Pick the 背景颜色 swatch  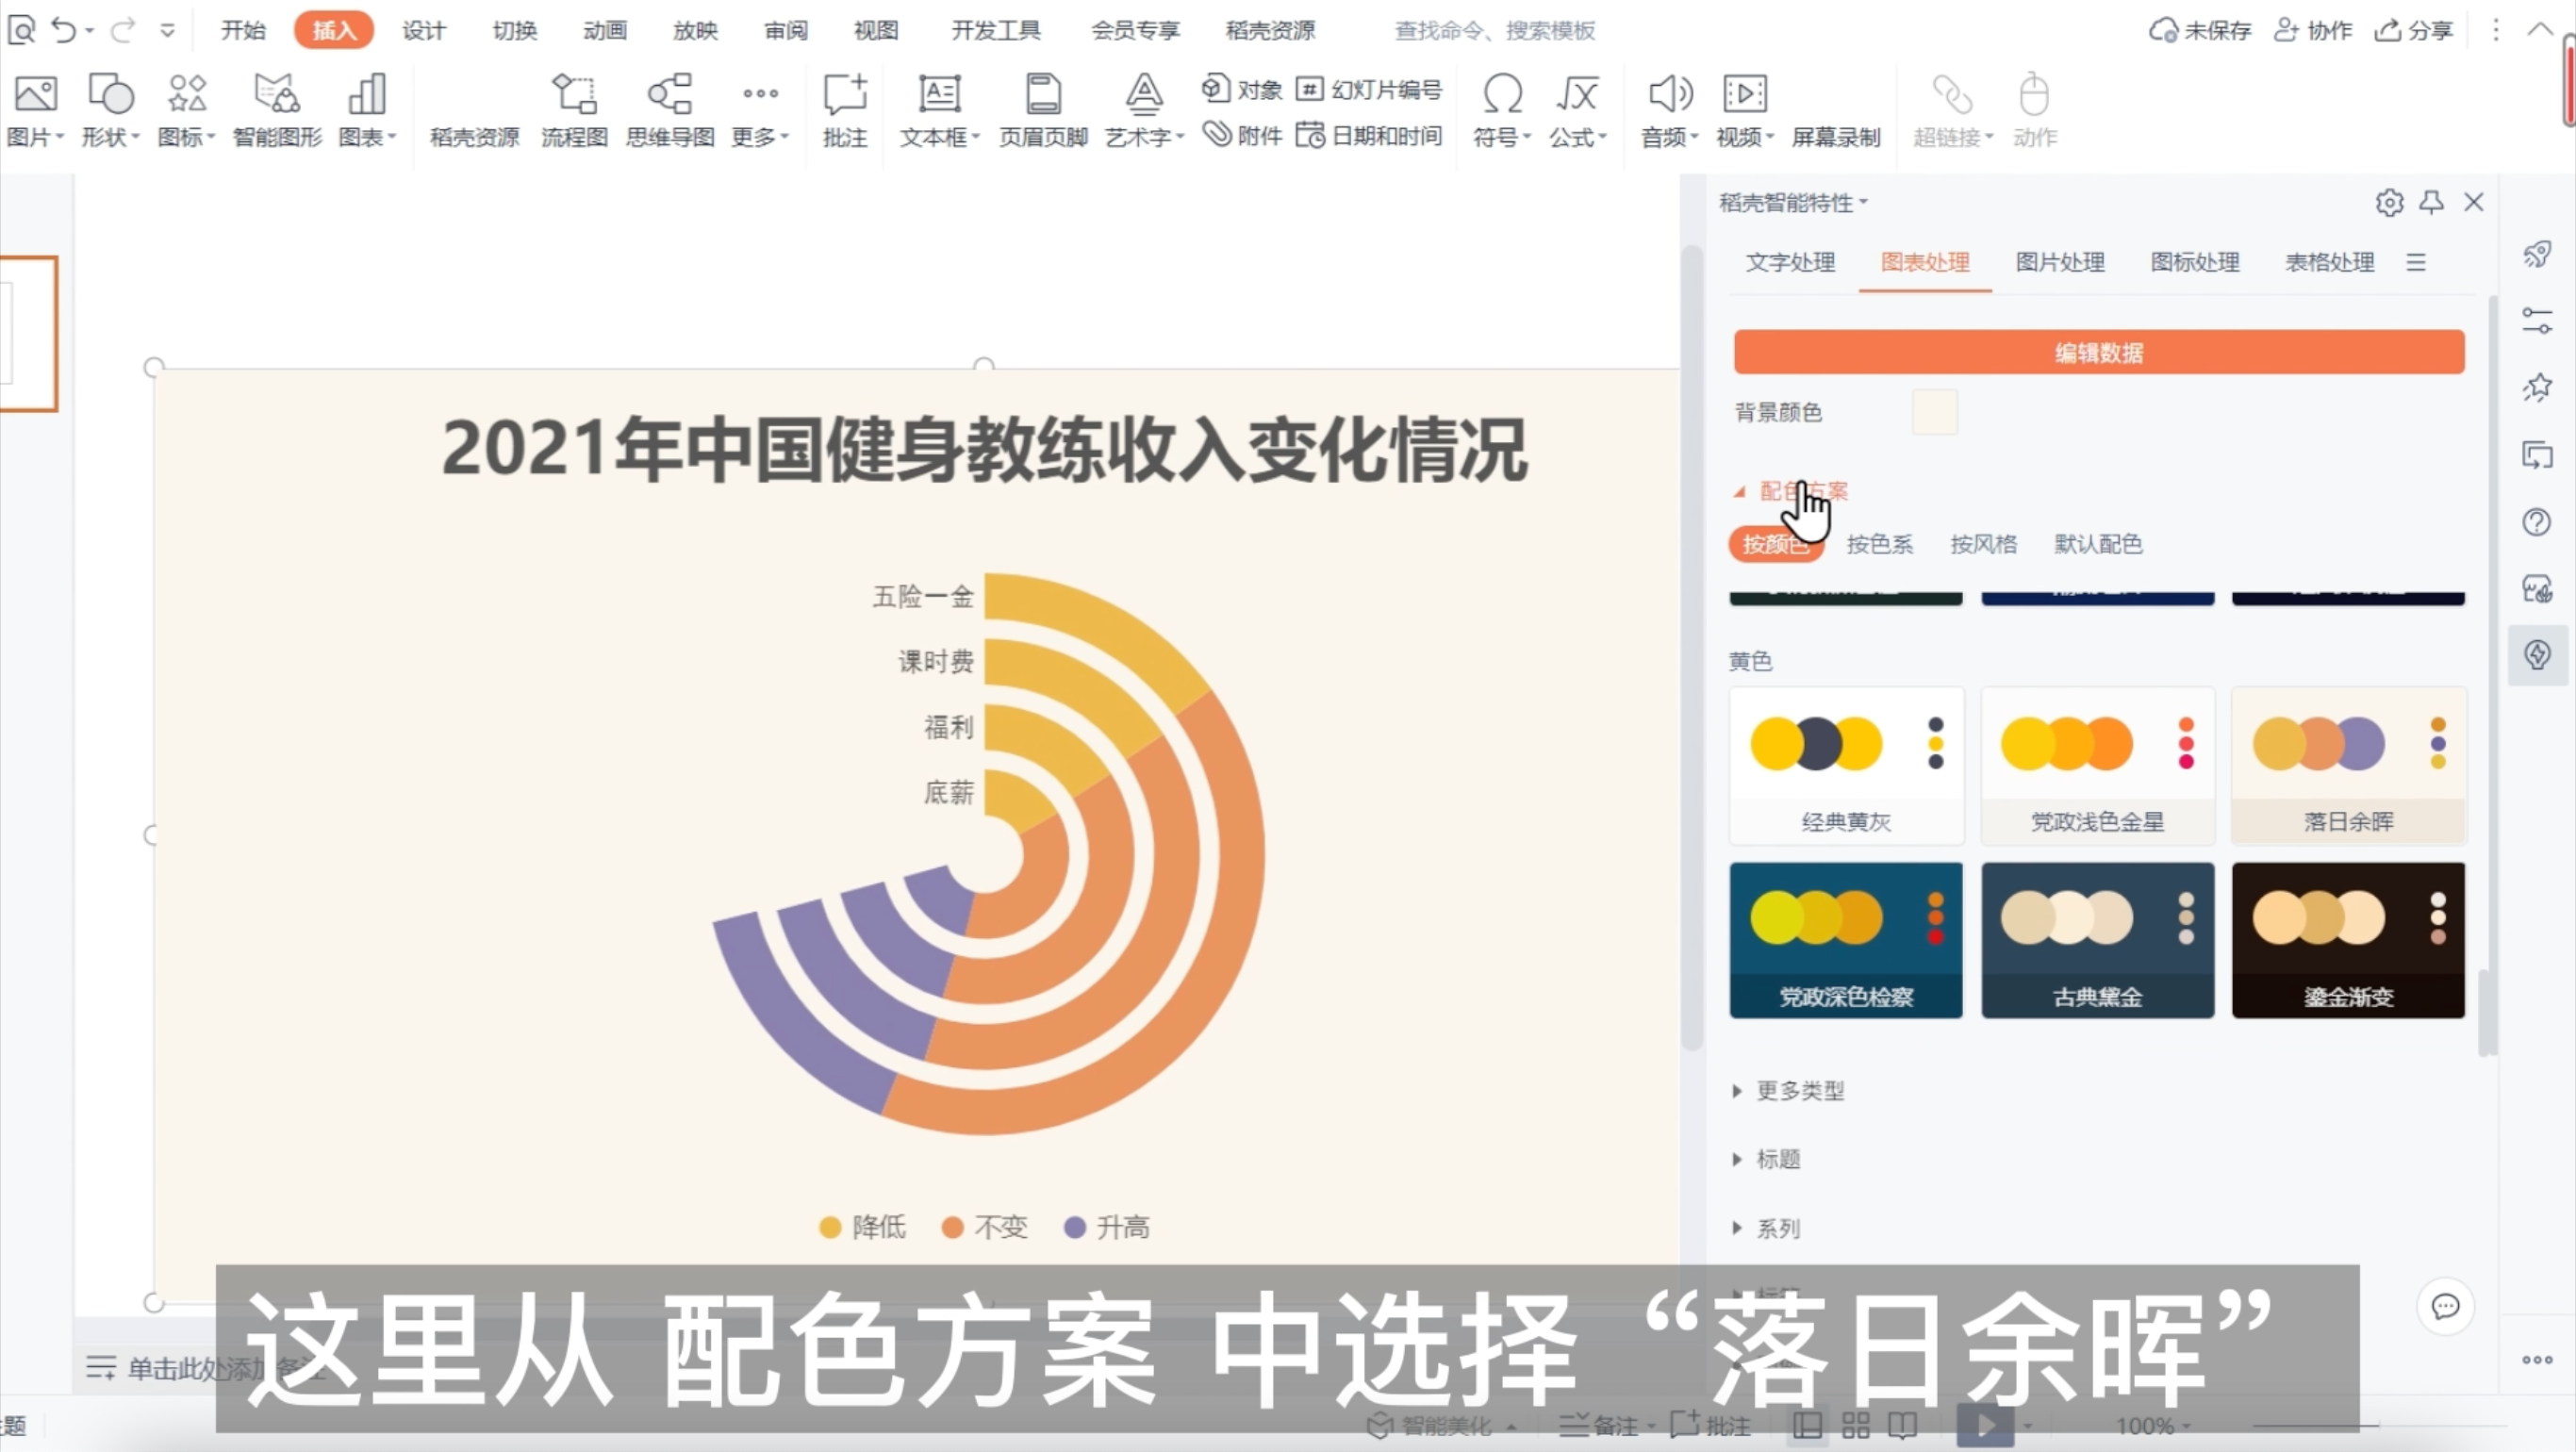point(1934,412)
